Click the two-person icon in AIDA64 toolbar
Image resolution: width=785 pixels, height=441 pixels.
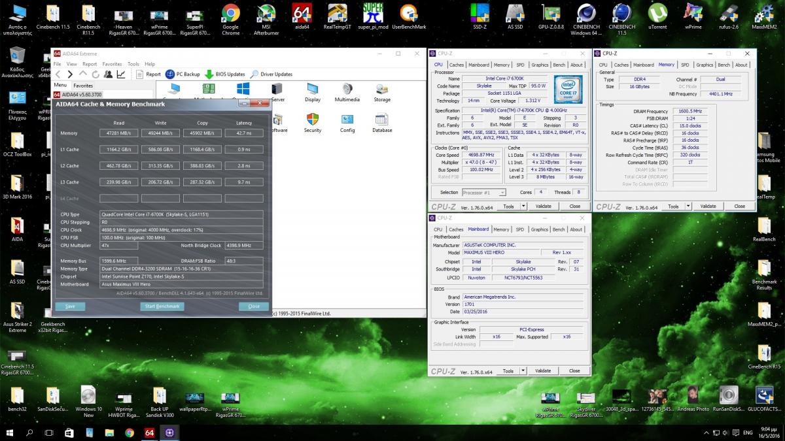point(109,74)
